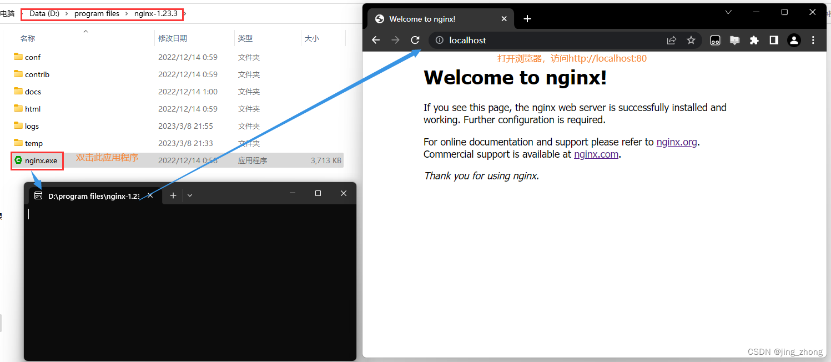Click the extension icon left of the puzzle icon
Viewport: 831px width, 362px height.
pos(734,40)
